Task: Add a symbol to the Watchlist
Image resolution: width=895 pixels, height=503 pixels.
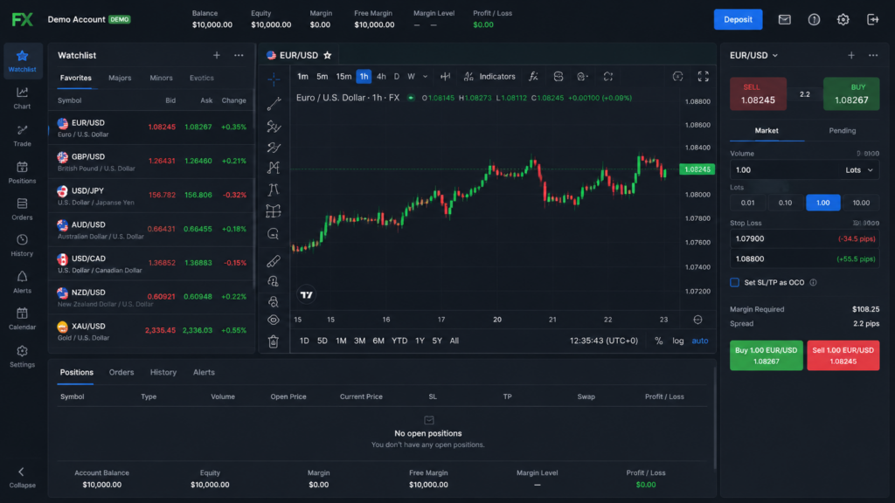Action: 217,55
